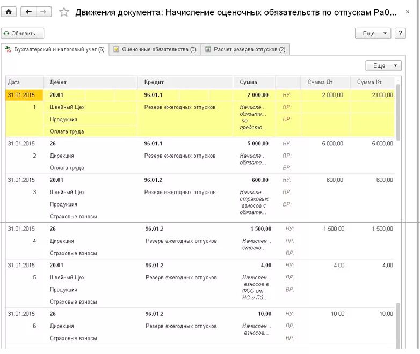Select the 600,00 amount in Сумма column

pos(260,180)
